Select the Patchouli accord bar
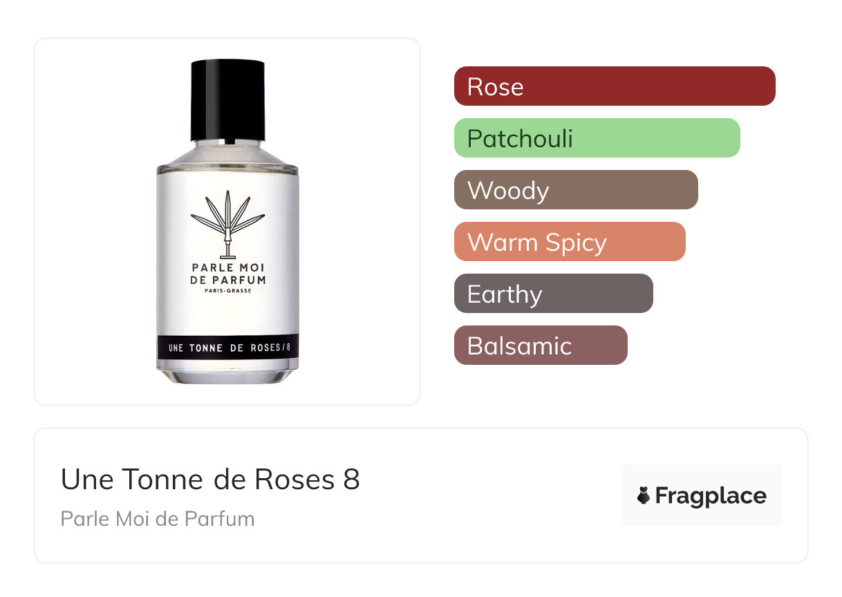The width and height of the screenshot is (842, 597). tap(597, 138)
